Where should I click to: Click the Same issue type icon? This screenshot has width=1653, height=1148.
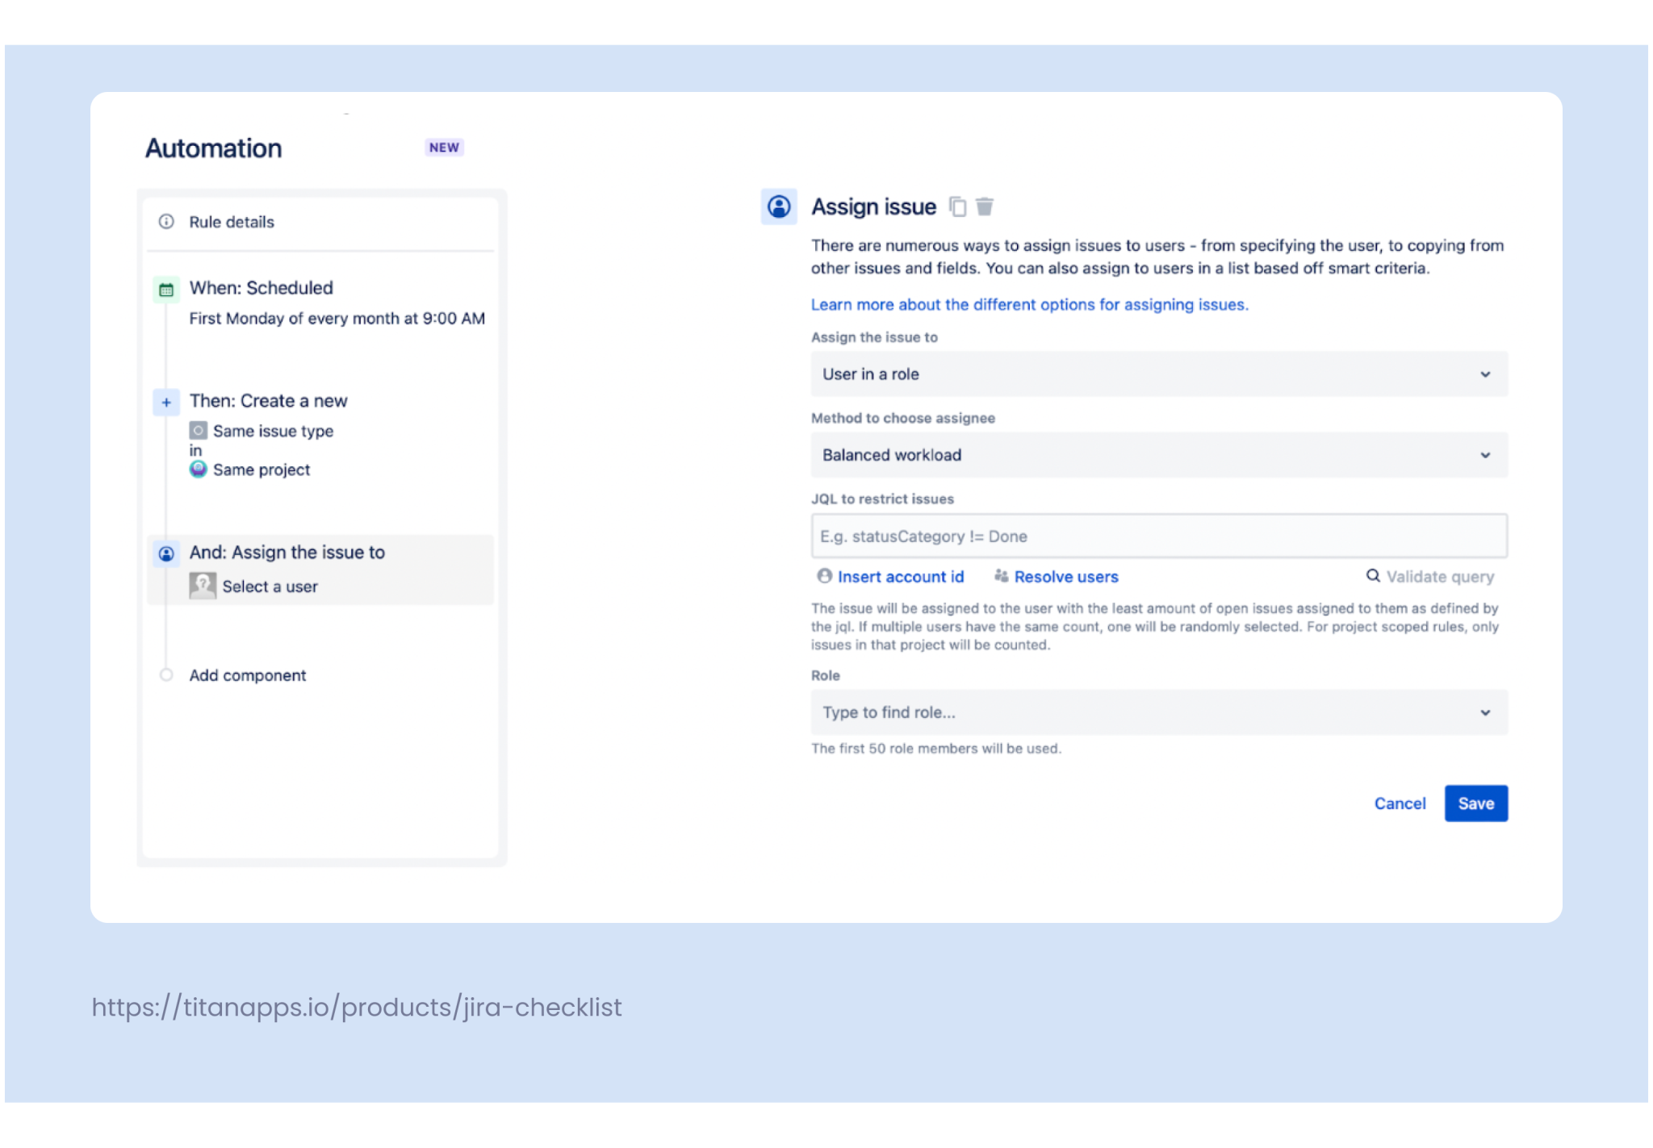[x=198, y=431]
